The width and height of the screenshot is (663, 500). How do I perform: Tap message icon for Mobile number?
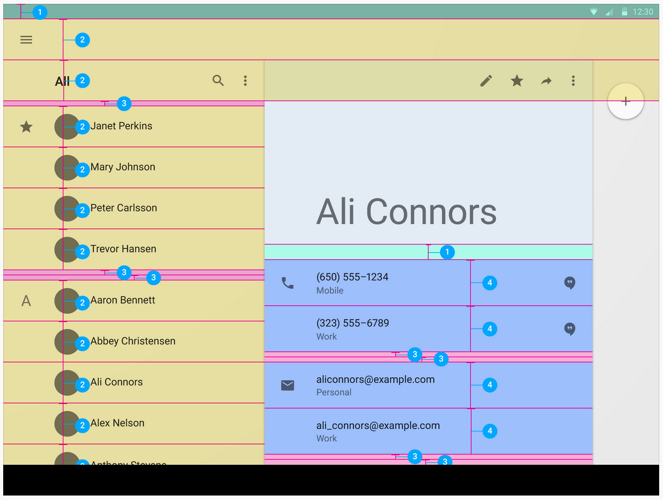click(569, 283)
